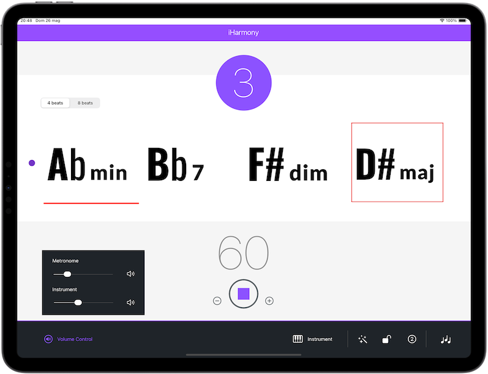This screenshot has height=374, width=488.
Task: Select the Bb 7 chord
Action: point(176,164)
